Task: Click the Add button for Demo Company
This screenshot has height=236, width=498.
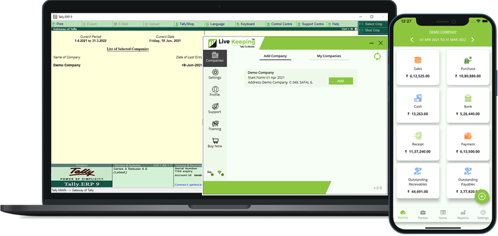Action: pyautogui.click(x=341, y=81)
